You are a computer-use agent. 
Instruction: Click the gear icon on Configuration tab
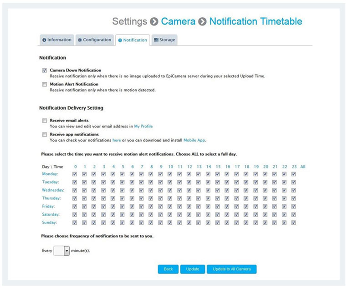click(x=80, y=40)
